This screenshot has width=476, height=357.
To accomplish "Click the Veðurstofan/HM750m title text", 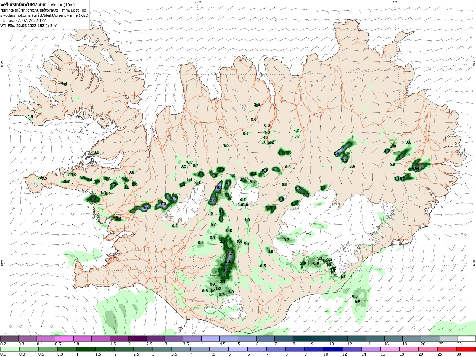I will click(23, 4).
